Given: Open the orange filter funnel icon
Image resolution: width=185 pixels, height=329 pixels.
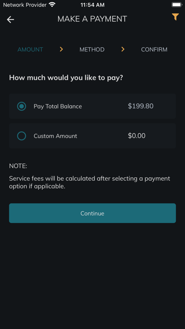Looking at the screenshot, I should pos(176,17).
